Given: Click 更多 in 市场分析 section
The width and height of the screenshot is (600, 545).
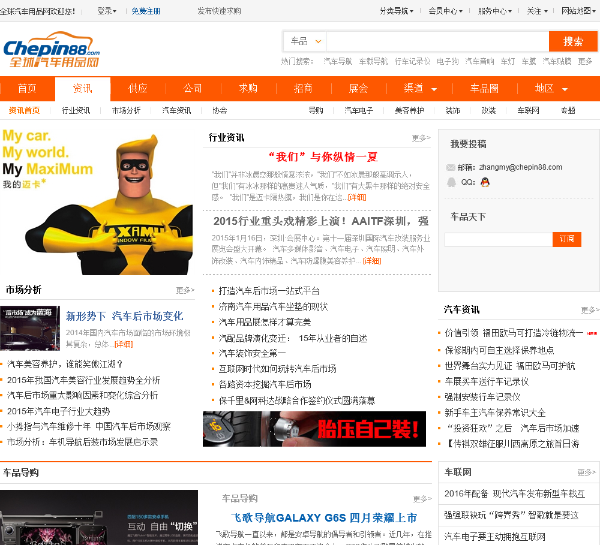Looking at the screenshot, I should 185,290.
